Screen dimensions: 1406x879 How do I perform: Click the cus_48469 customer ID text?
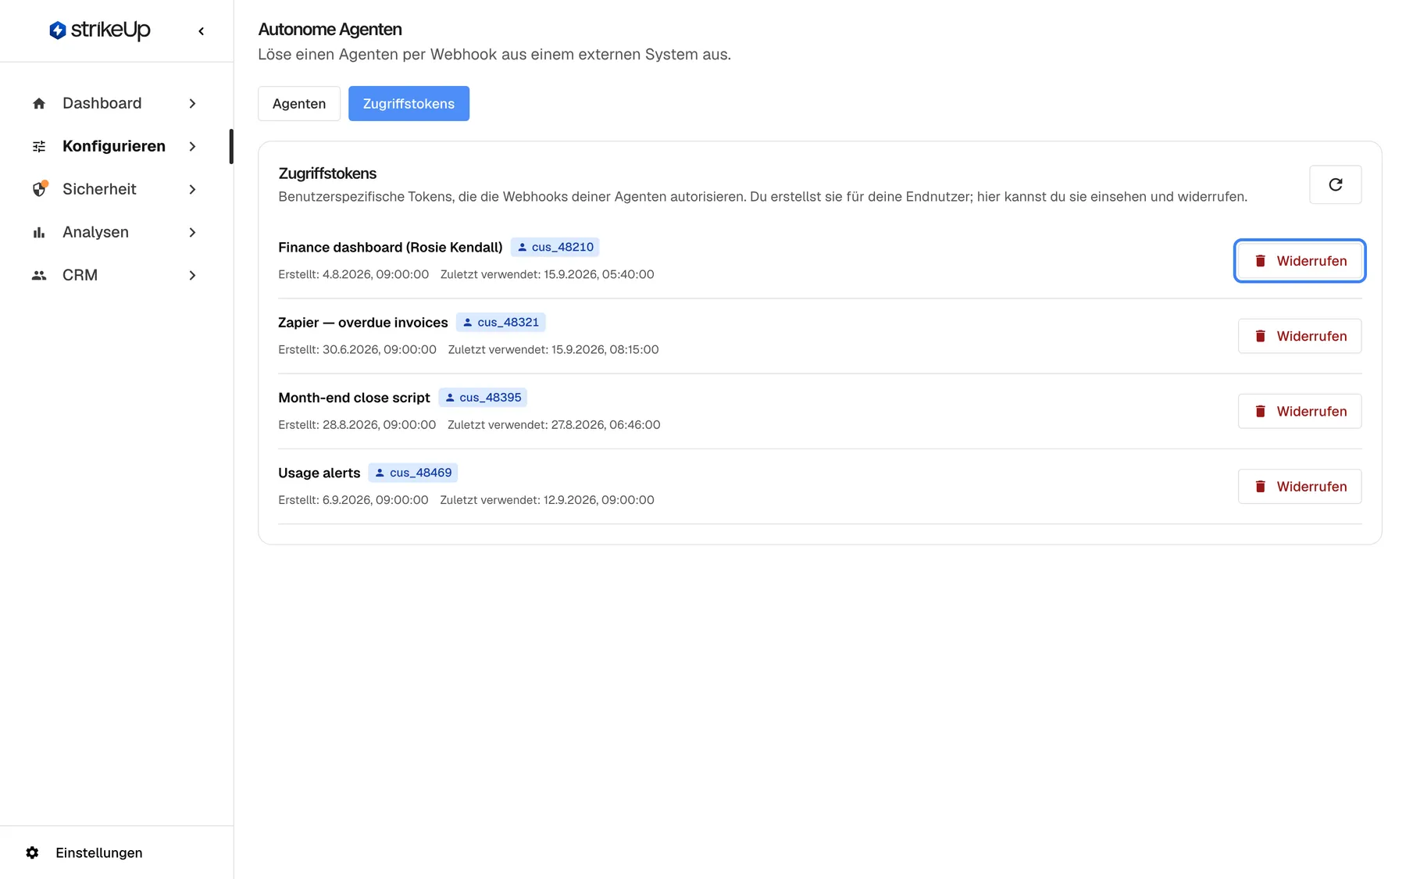[420, 473]
